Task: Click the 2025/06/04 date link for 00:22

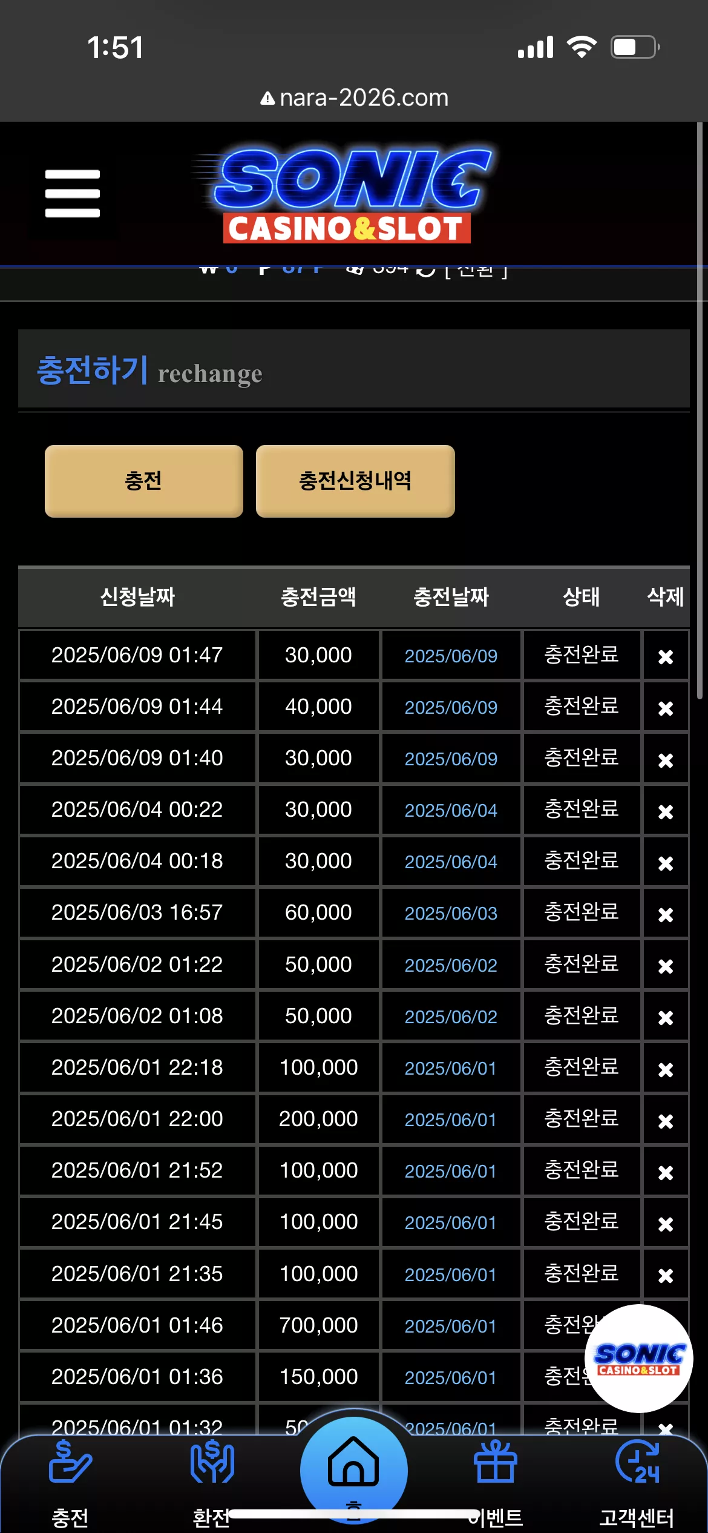Action: 451,810
